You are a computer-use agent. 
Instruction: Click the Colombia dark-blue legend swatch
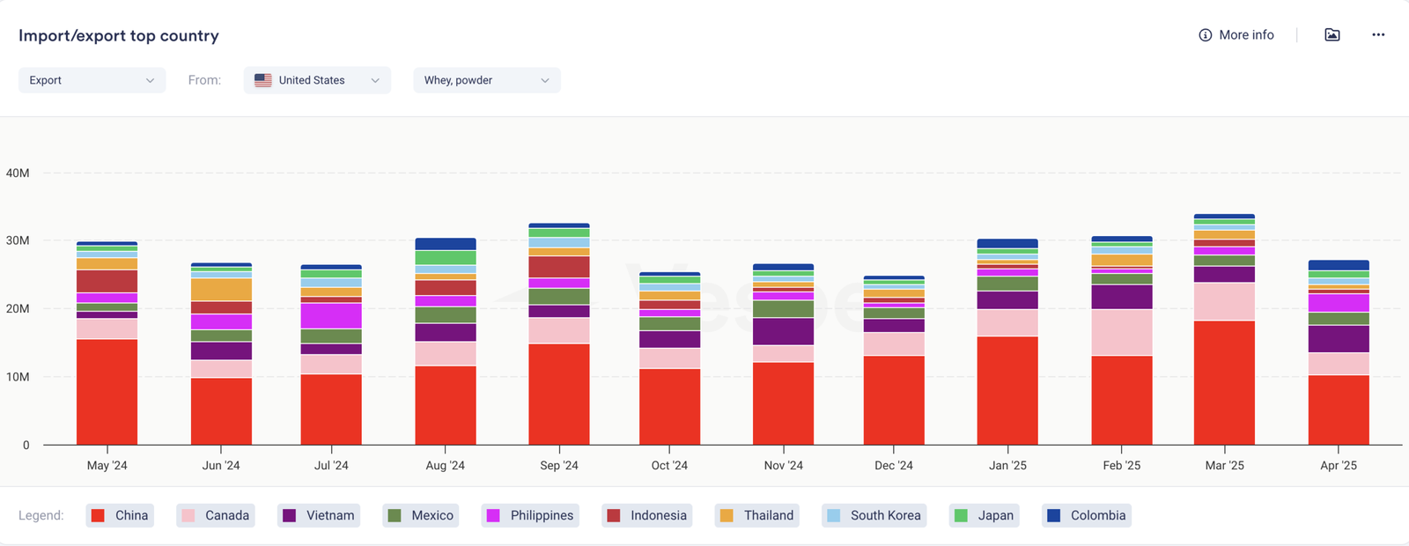[1053, 515]
